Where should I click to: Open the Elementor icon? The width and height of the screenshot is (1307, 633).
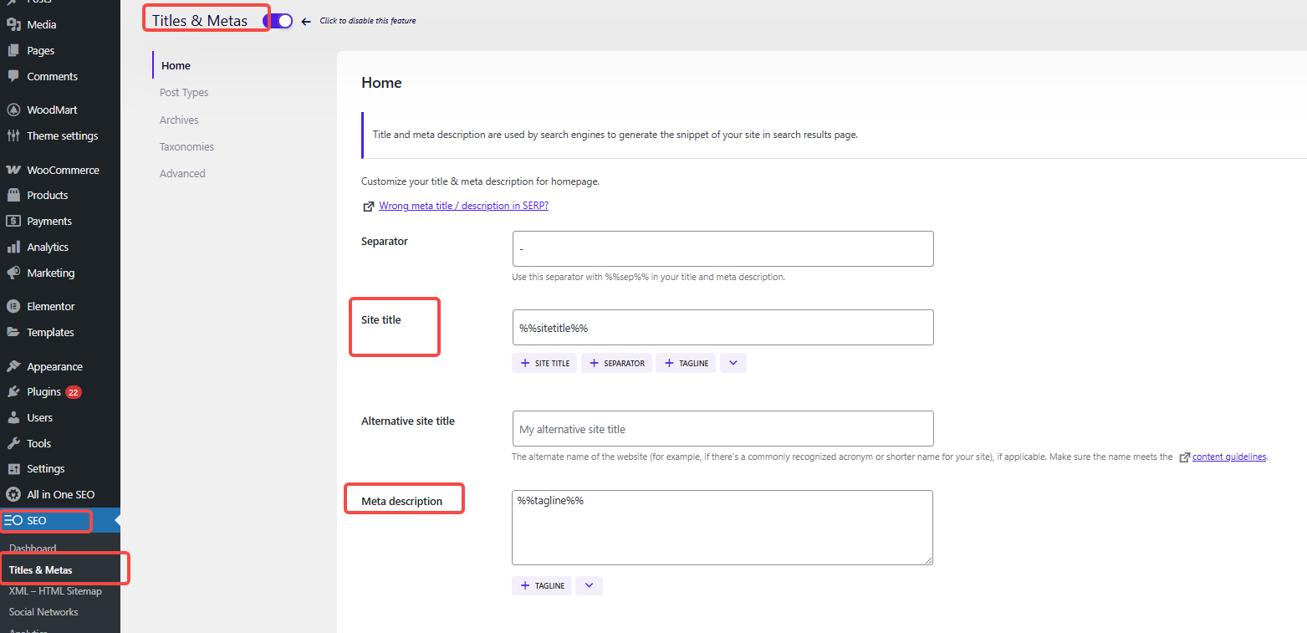coord(14,306)
